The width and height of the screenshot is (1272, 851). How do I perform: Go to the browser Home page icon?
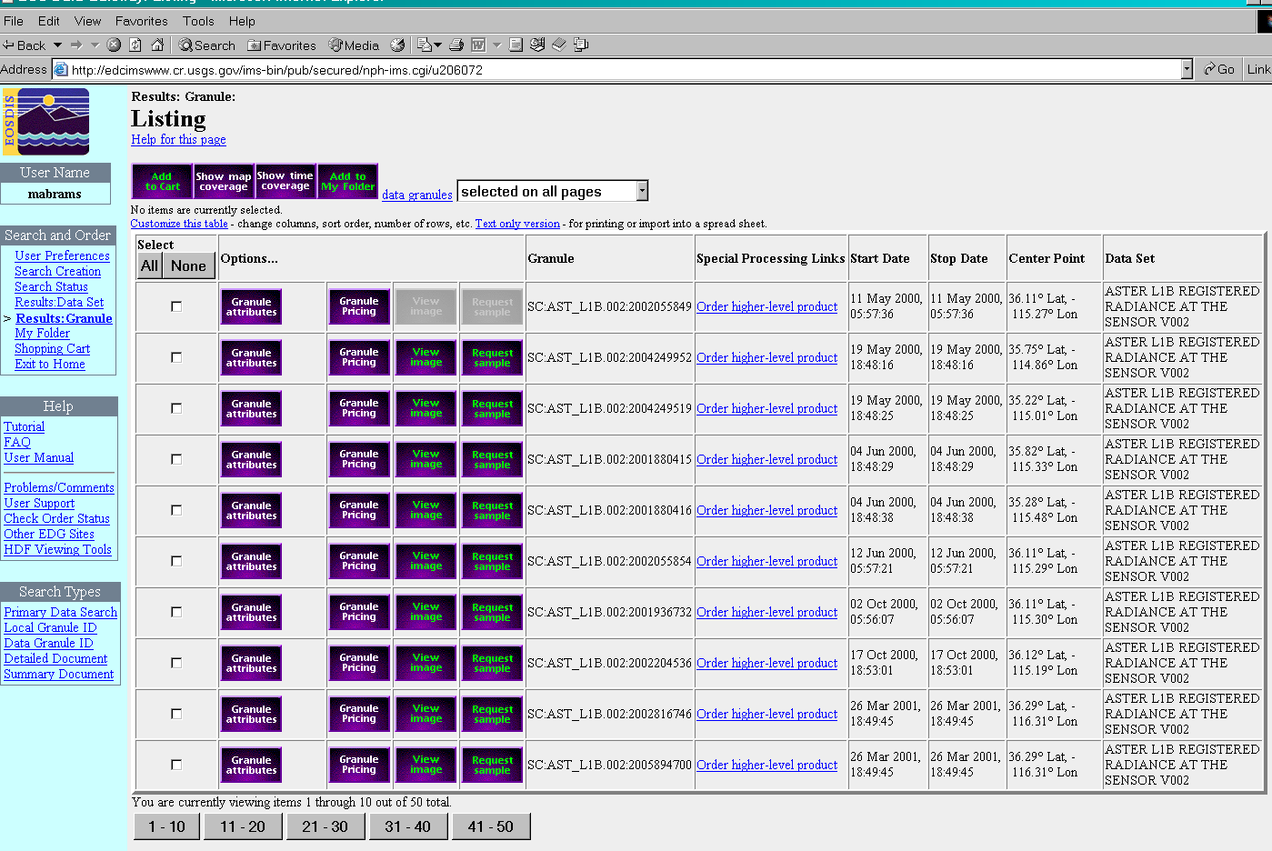[x=157, y=45]
